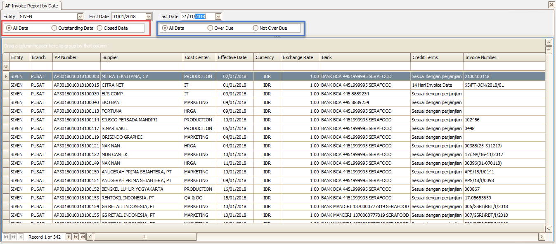Sort by Invoice Number column header
This screenshot has height=244, width=556.
(504, 57)
